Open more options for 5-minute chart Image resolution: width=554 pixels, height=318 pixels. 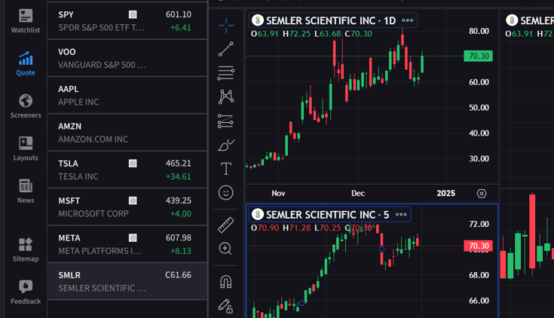pyautogui.click(x=401, y=215)
